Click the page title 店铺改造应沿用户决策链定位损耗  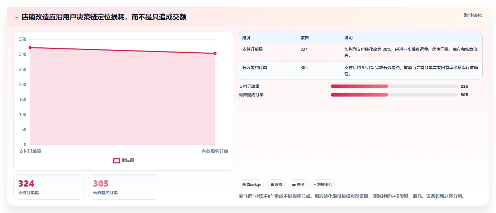(x=104, y=17)
